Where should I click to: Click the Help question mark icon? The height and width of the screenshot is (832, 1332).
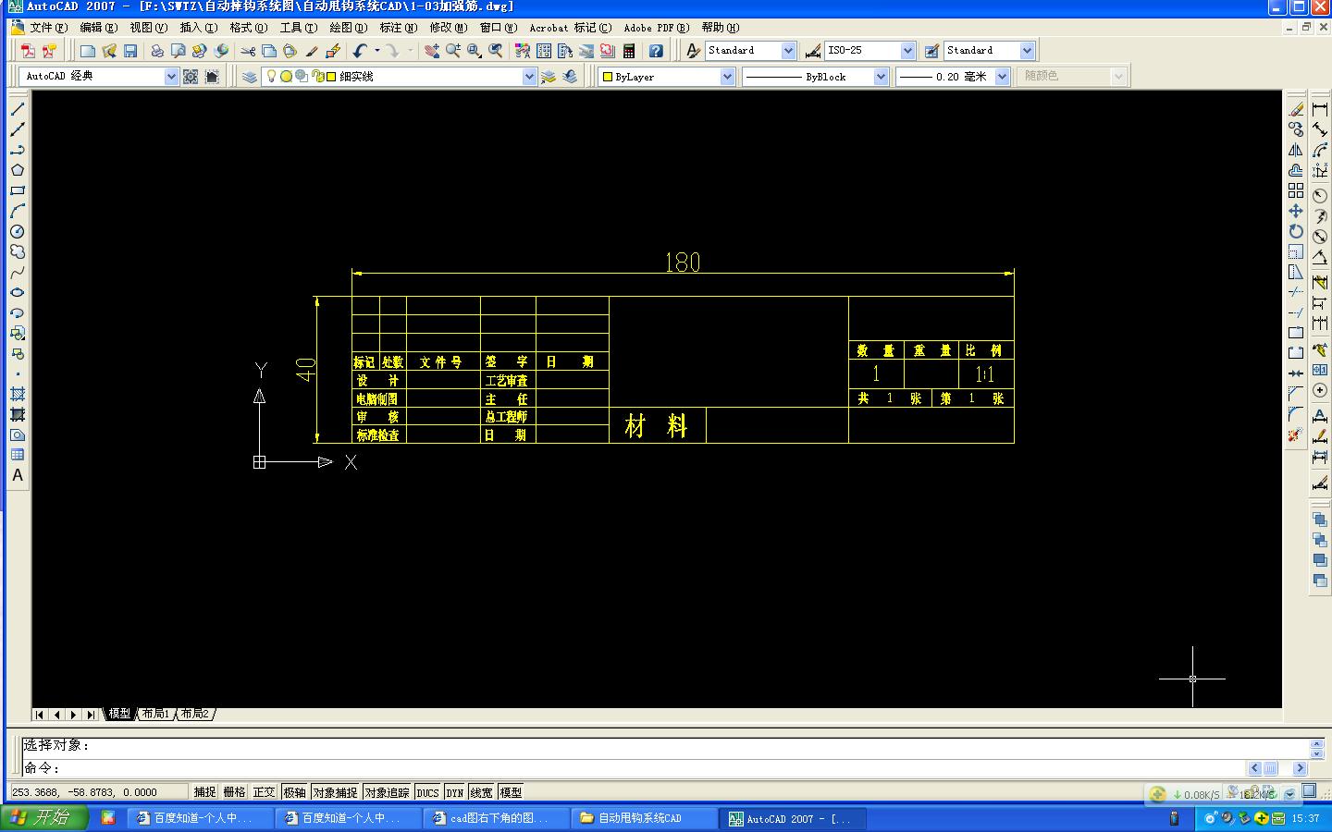click(x=656, y=51)
